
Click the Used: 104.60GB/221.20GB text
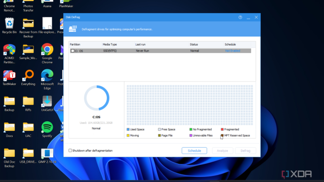96,123
